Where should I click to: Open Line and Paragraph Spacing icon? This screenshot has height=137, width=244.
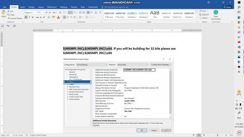[x=80, y=17]
